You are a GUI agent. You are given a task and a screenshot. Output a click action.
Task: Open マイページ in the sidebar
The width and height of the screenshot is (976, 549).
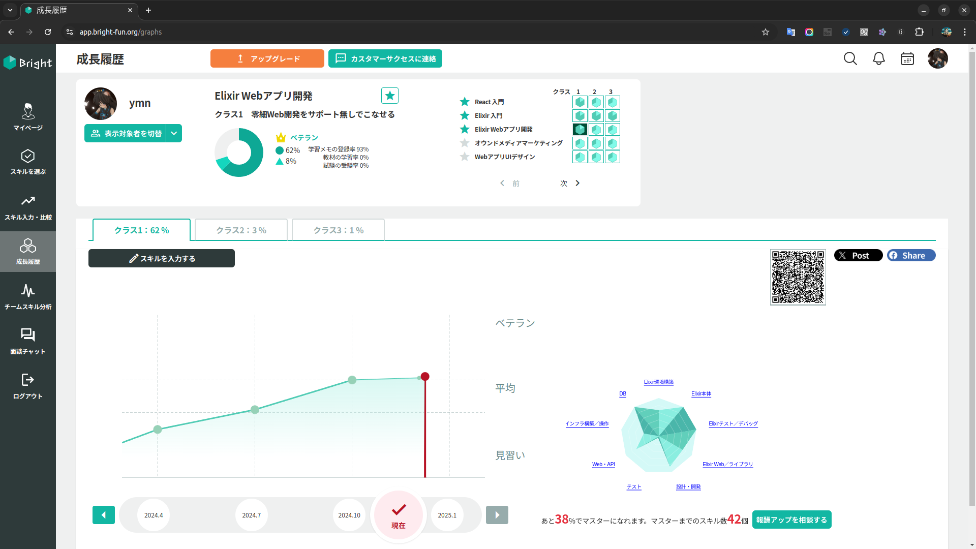pos(28,117)
